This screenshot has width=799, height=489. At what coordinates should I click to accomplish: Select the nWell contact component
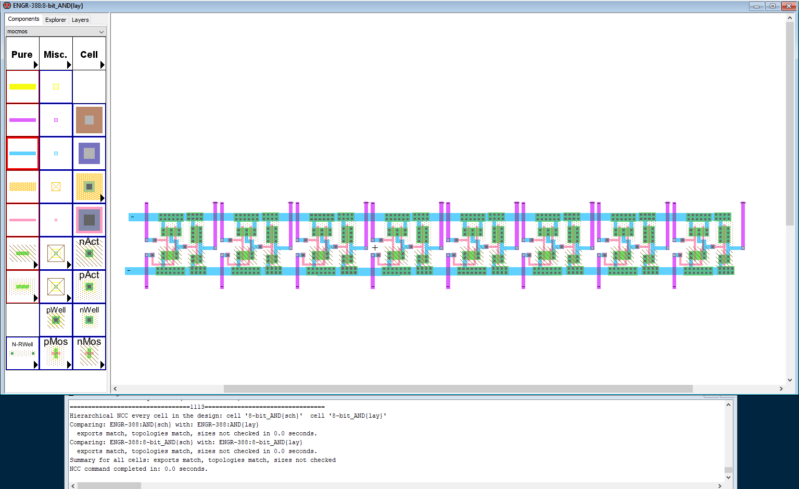[x=89, y=320]
